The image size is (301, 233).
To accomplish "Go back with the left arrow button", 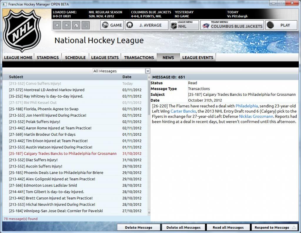I will click(x=57, y=25).
